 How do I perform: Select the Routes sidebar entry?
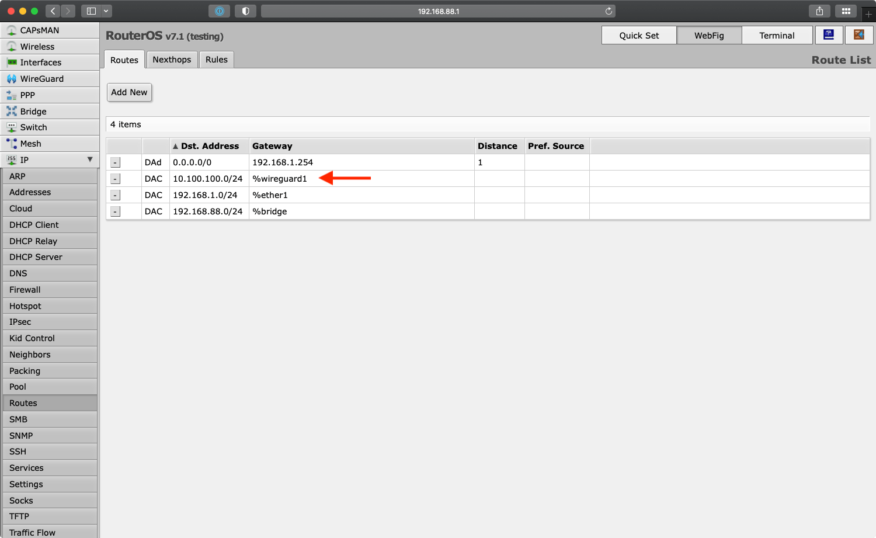[50, 403]
